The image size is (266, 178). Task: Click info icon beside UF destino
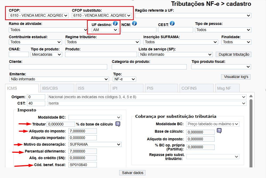(115, 24)
